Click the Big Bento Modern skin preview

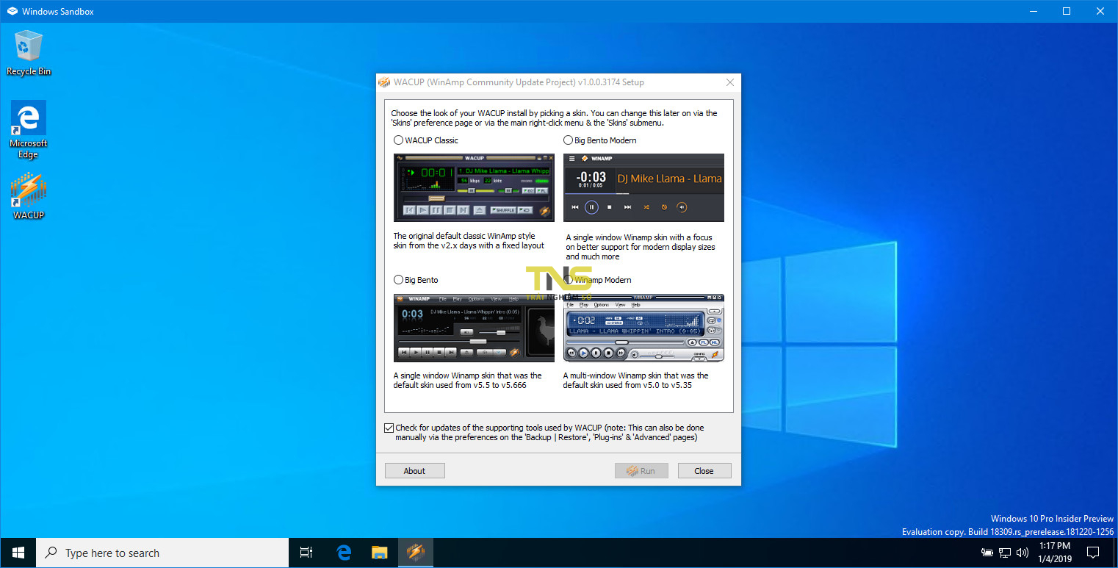643,187
